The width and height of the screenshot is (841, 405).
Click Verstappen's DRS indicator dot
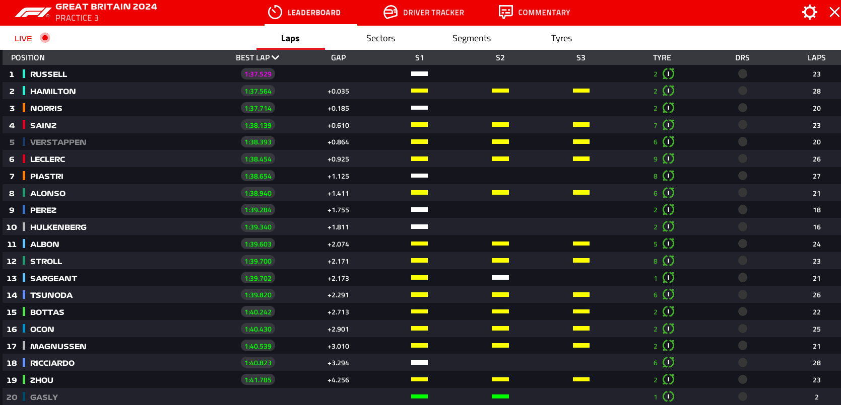(x=742, y=142)
